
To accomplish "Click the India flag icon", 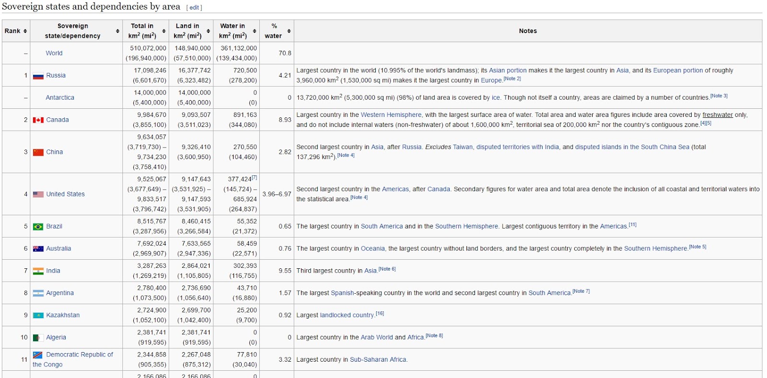I will click(38, 271).
